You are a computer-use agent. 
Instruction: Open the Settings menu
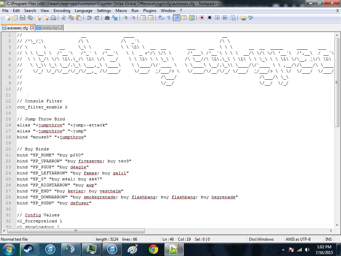104,11
